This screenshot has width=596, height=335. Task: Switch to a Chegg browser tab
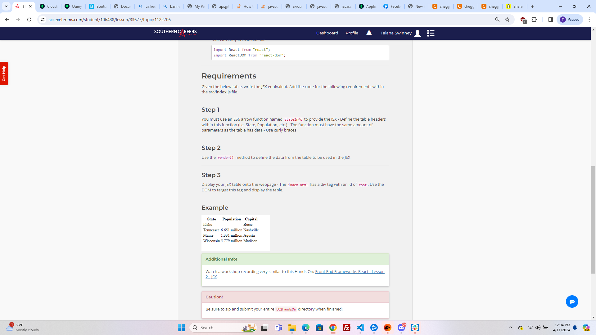coord(441,6)
